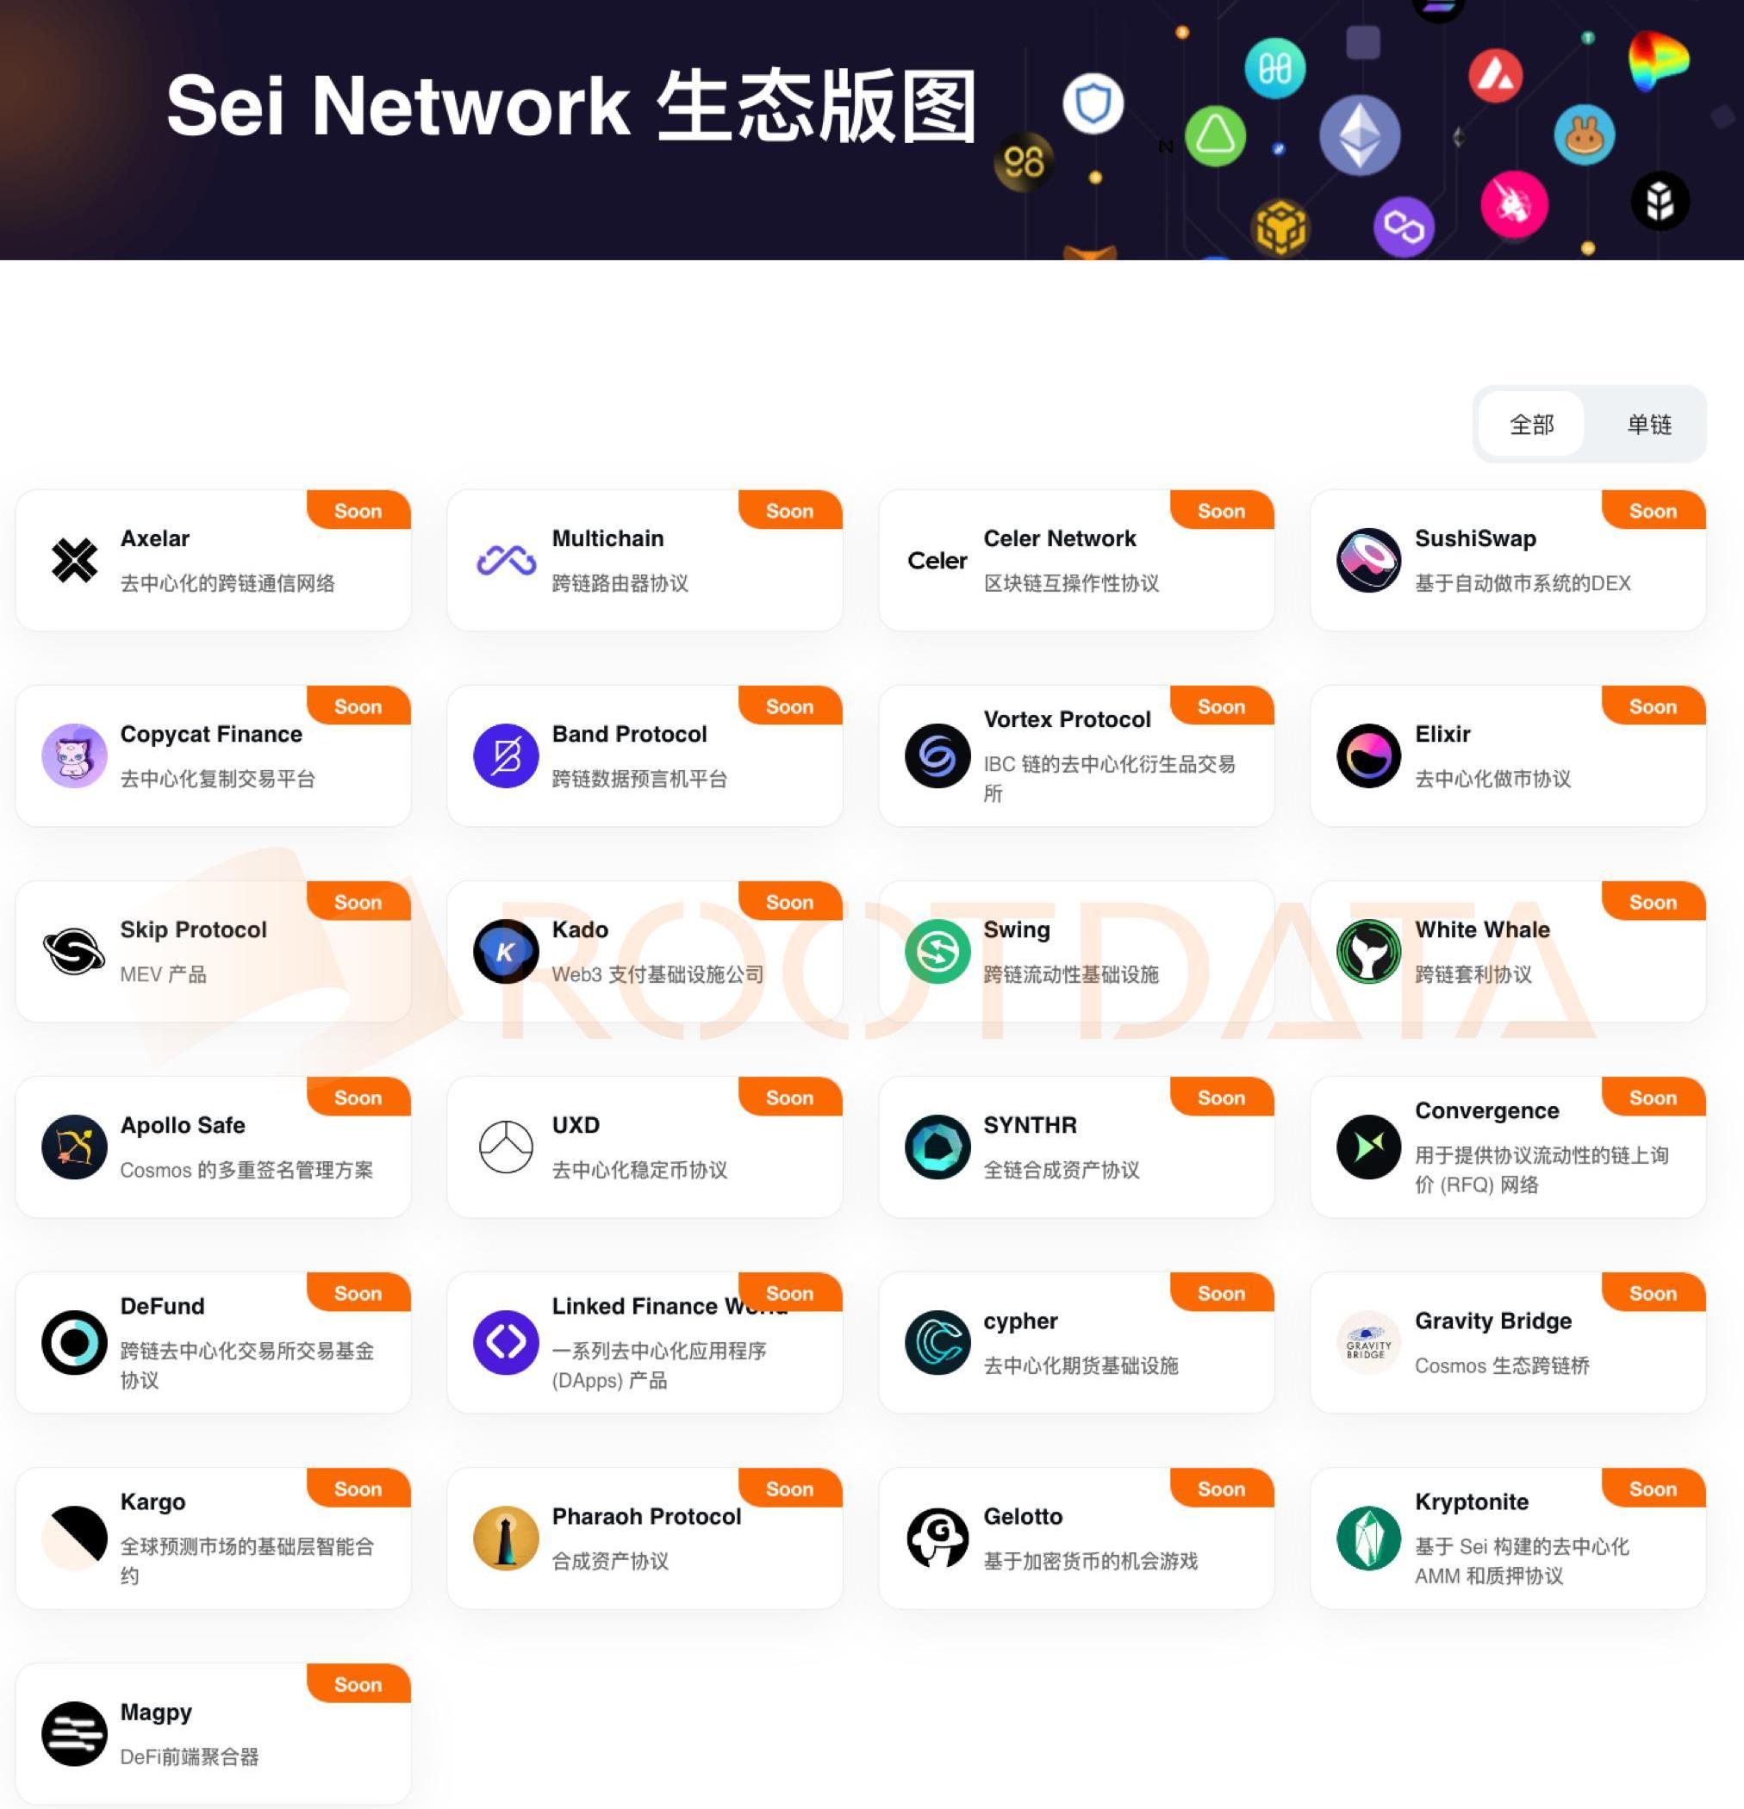Open the Vortex Protocol title link

point(1067,720)
